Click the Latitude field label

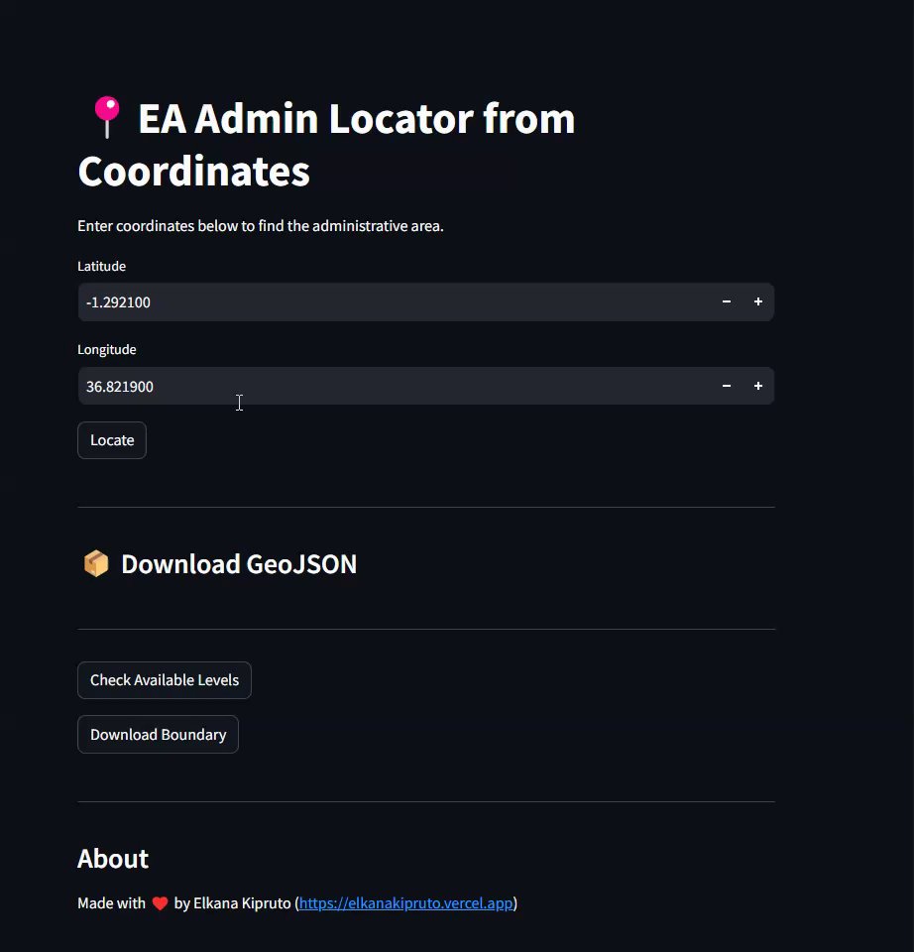pos(102,266)
